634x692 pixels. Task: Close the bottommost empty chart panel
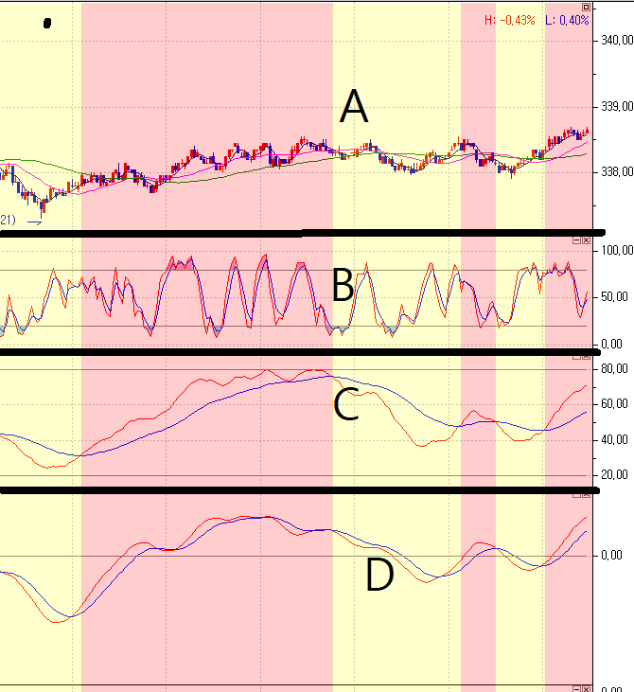click(587, 688)
